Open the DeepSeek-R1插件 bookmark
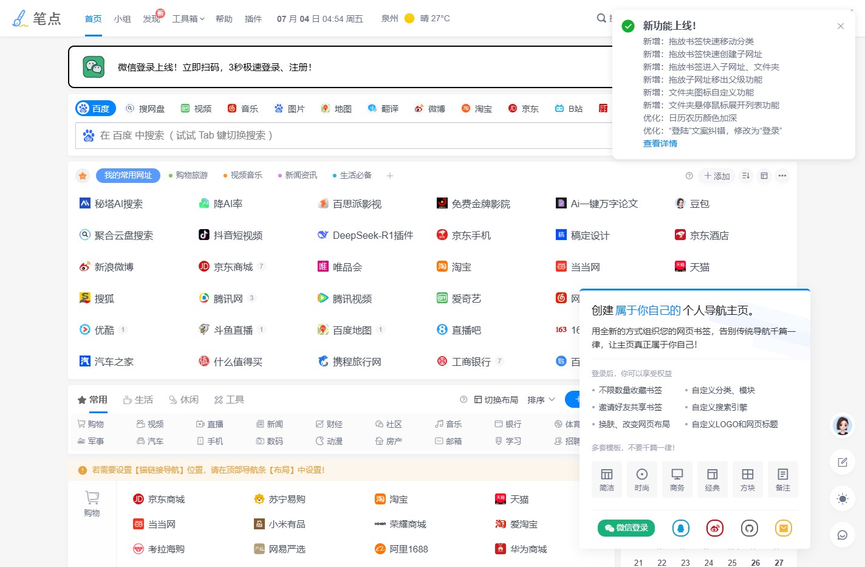The height and width of the screenshot is (567, 865). (366, 235)
